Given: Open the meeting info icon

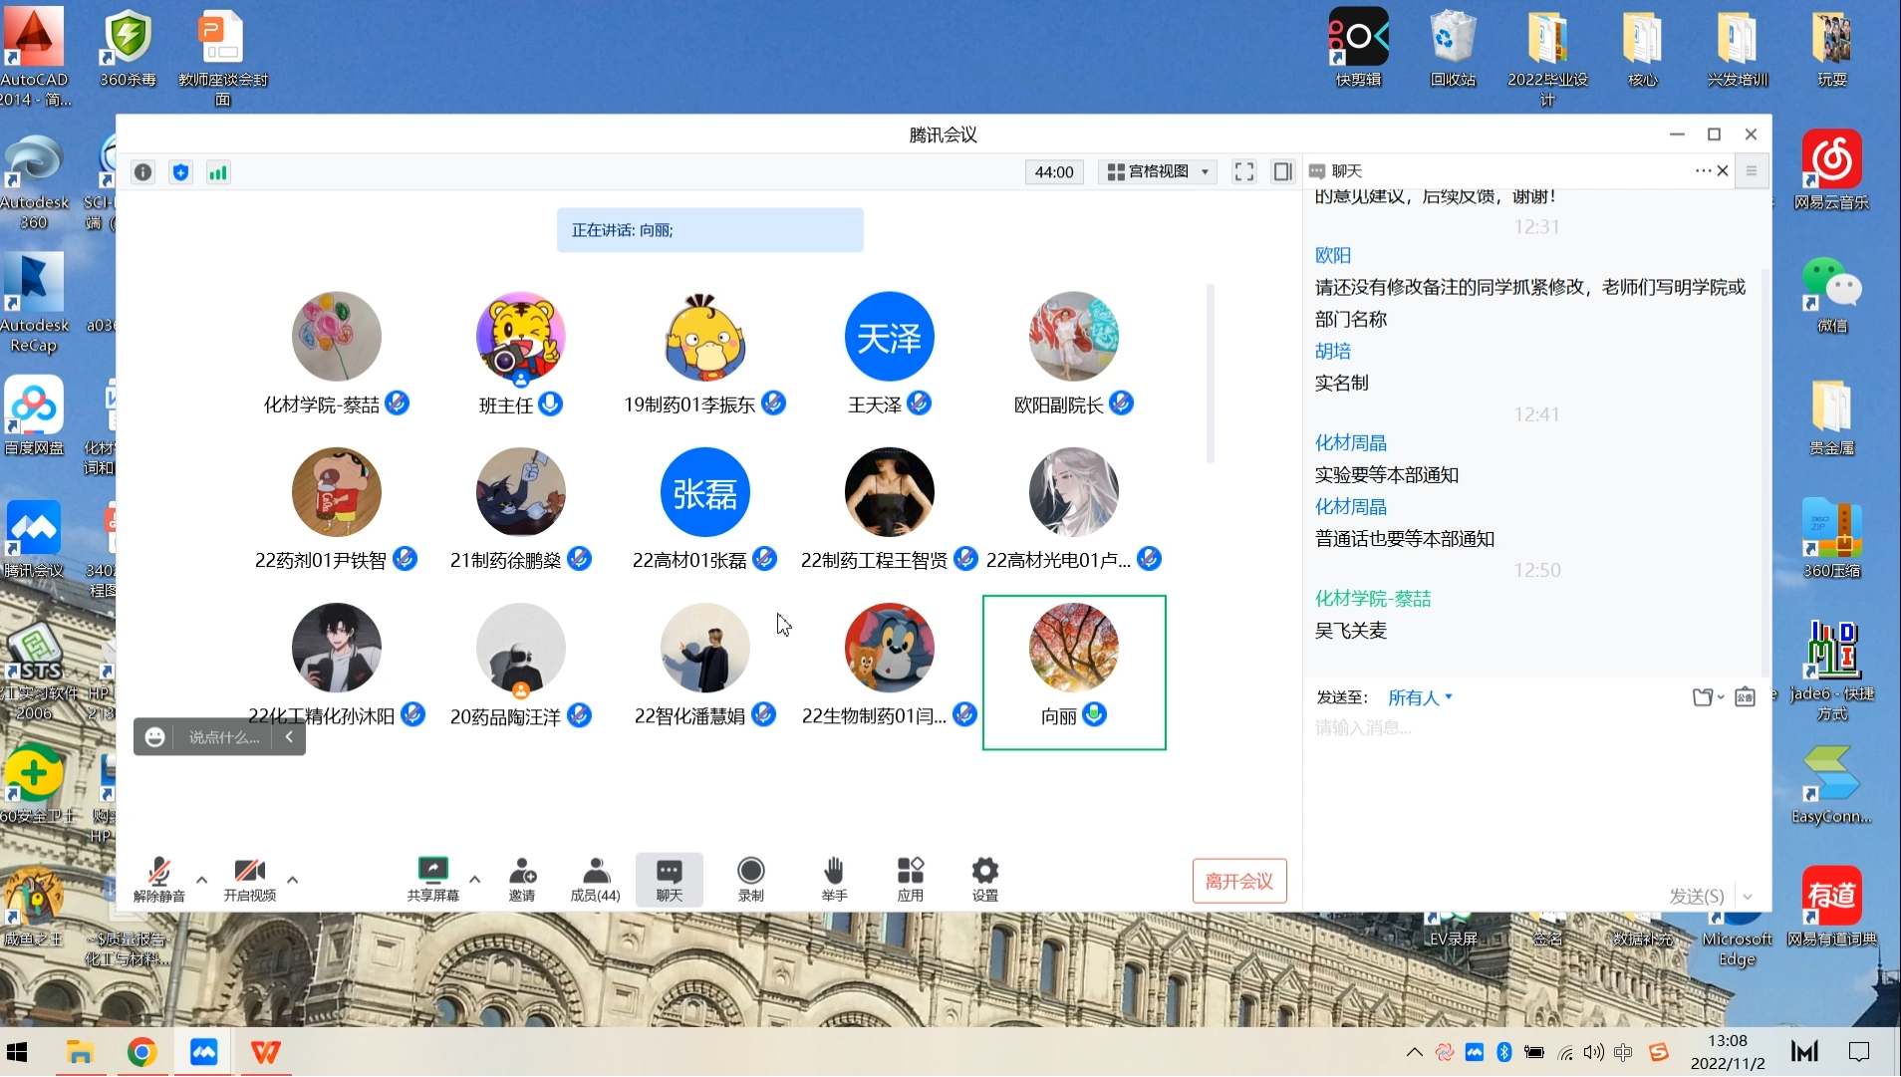Looking at the screenshot, I should click(143, 172).
